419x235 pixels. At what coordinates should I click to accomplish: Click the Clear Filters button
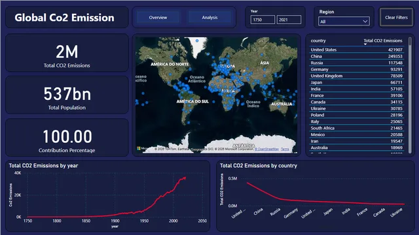(x=396, y=18)
